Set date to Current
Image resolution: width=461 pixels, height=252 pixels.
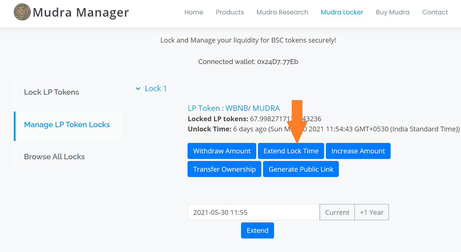pos(337,212)
